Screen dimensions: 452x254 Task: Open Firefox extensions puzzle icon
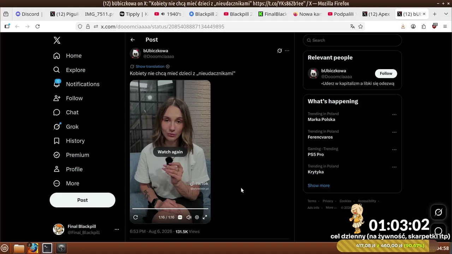(423, 26)
